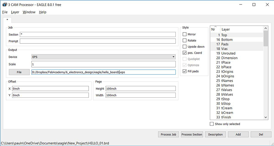This screenshot has width=274, height=146.
Task: Click the Offset X input field
Action: coord(50,89)
